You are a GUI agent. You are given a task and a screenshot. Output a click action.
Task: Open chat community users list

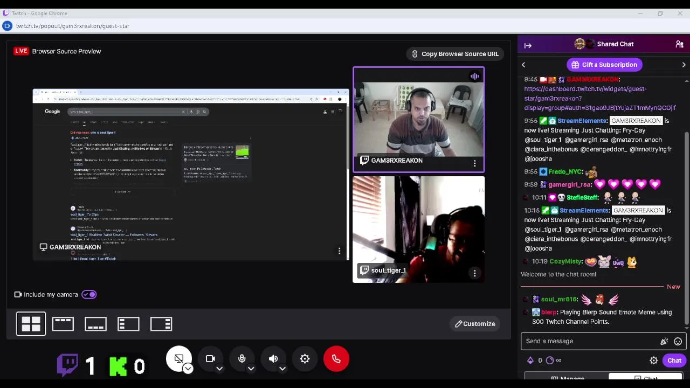point(679,44)
